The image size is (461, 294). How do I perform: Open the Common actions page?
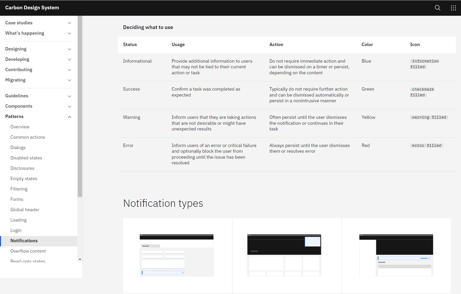27,137
